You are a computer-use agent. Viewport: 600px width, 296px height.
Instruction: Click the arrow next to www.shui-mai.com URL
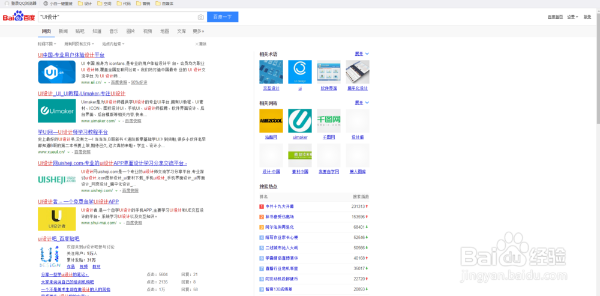tap(120, 223)
